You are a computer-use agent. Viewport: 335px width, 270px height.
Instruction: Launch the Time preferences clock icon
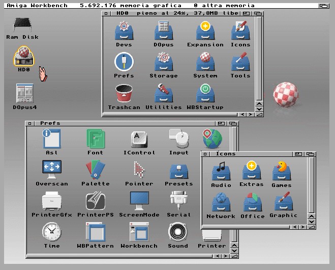click(51, 232)
